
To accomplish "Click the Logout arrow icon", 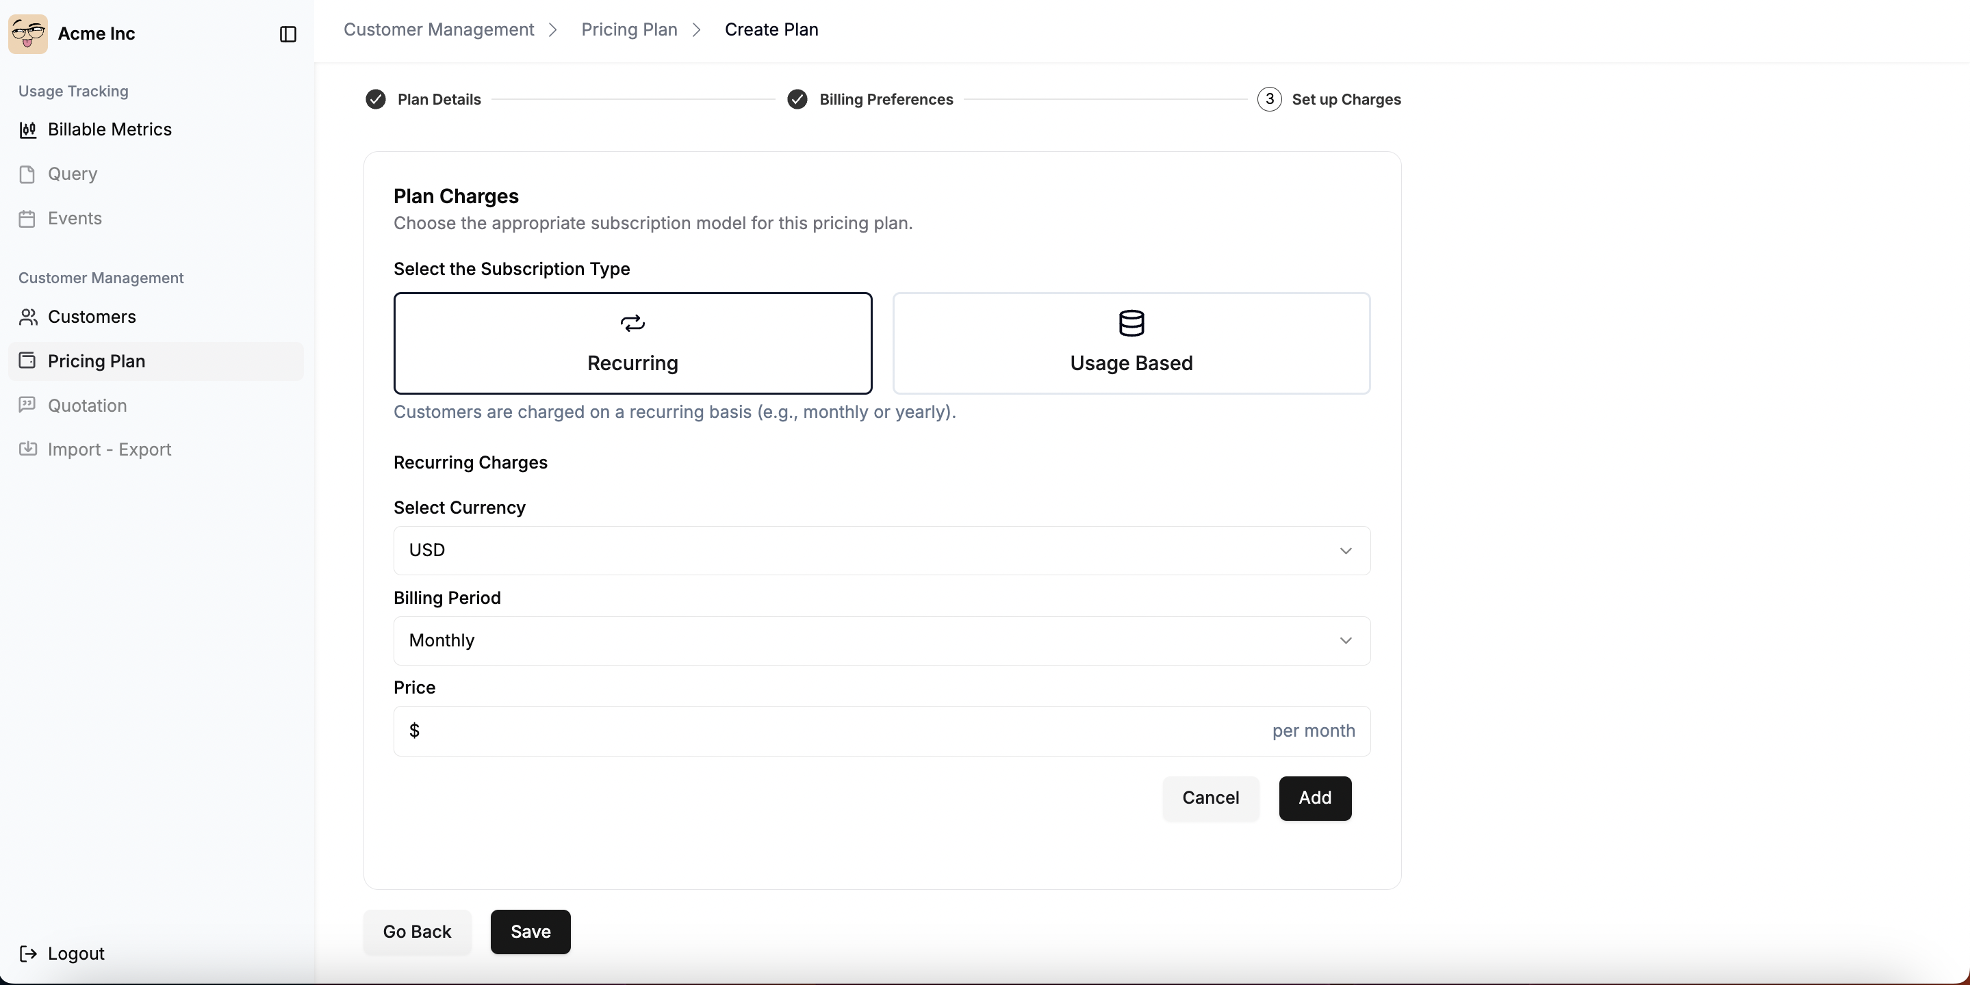I will 27,953.
